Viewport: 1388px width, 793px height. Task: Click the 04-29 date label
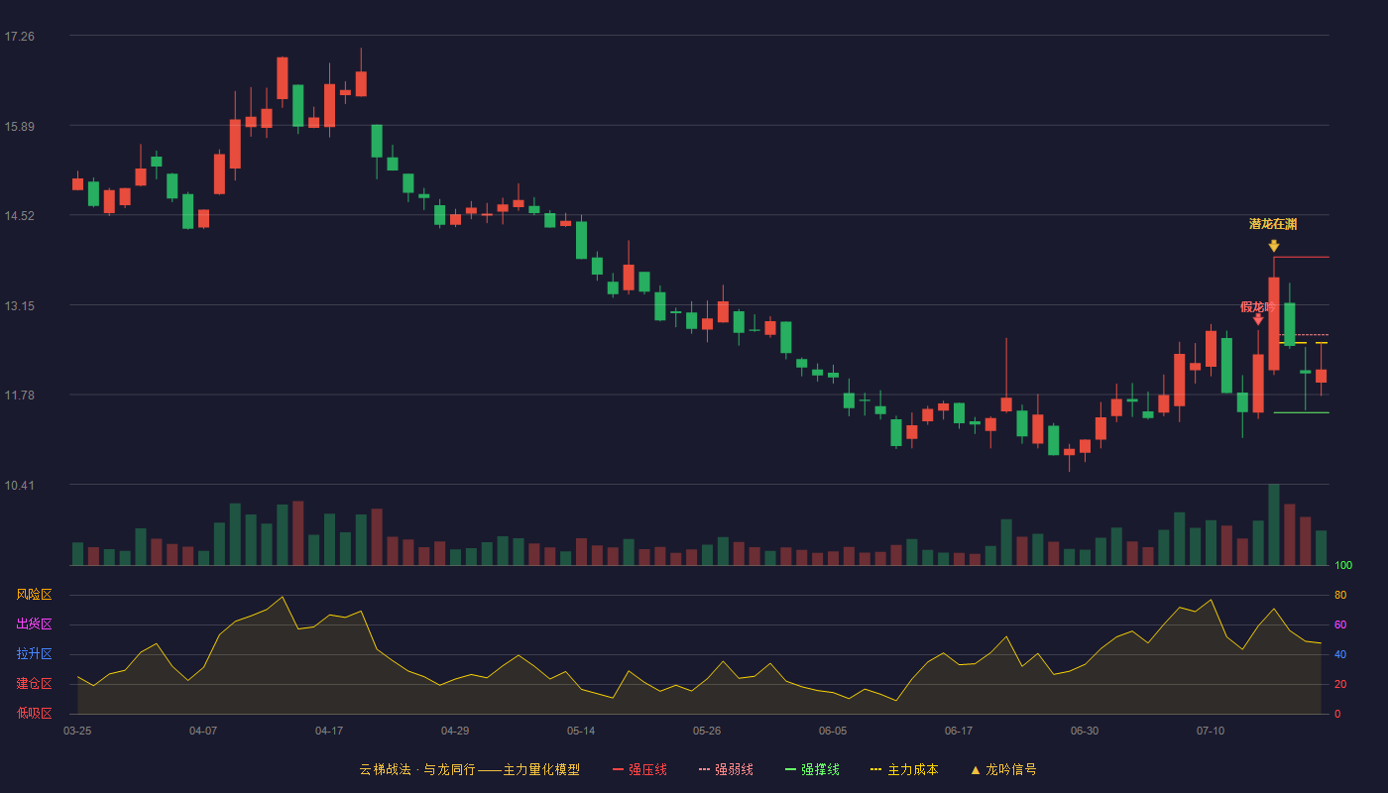point(455,731)
